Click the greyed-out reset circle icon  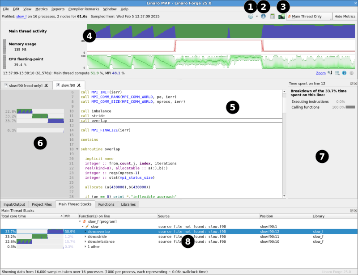352,73
